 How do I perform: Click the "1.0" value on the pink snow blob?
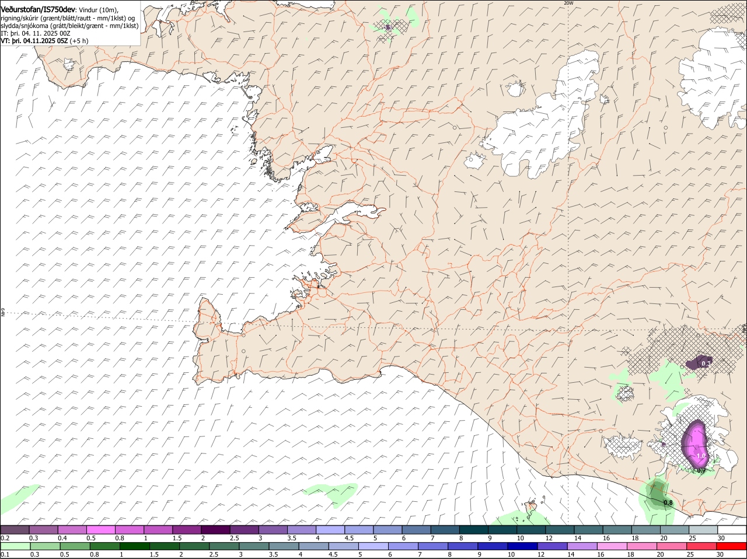(701, 456)
